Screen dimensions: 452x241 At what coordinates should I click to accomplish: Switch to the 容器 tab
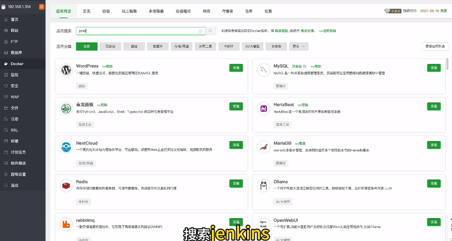point(106,11)
